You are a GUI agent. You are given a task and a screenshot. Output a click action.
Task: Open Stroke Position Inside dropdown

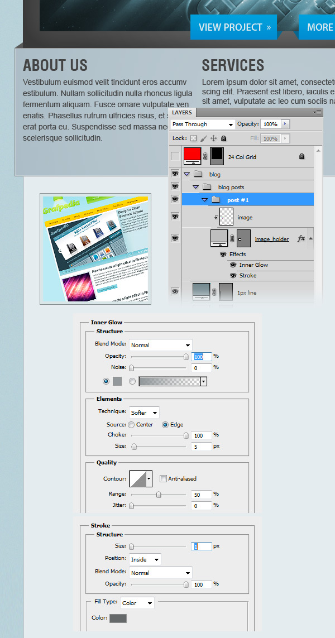145,559
